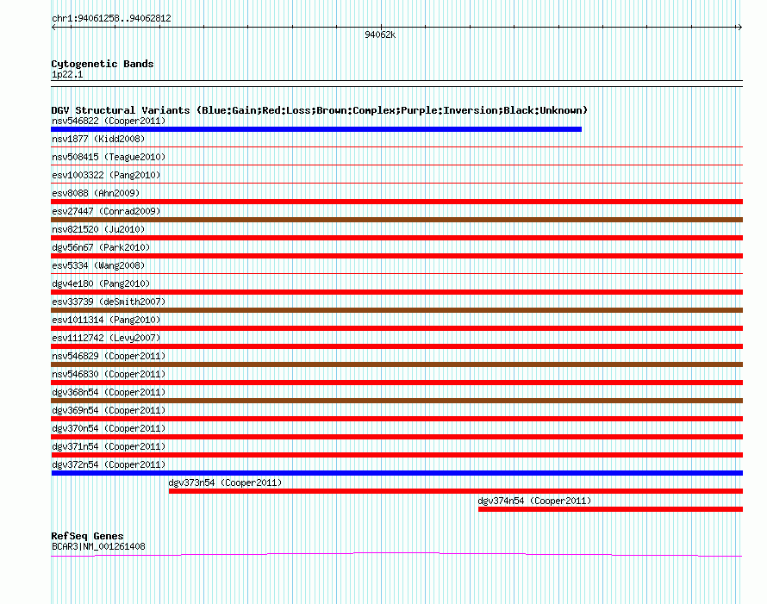The image size is (767, 604).
Task: Open esv27447 (Conrad2009) variant
Action: click(x=106, y=211)
